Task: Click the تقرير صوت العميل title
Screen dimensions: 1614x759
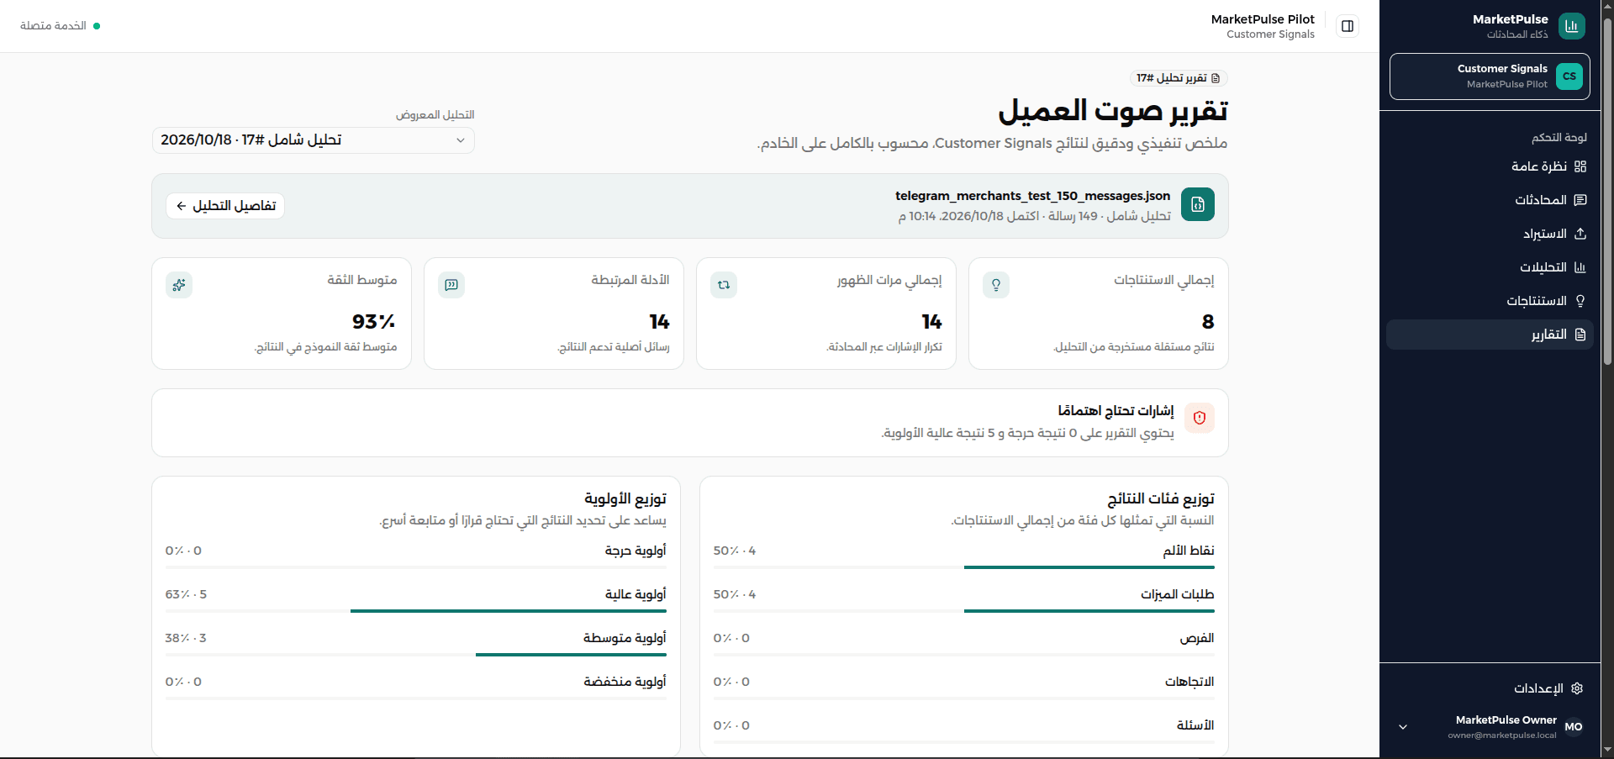Action: click(1113, 111)
